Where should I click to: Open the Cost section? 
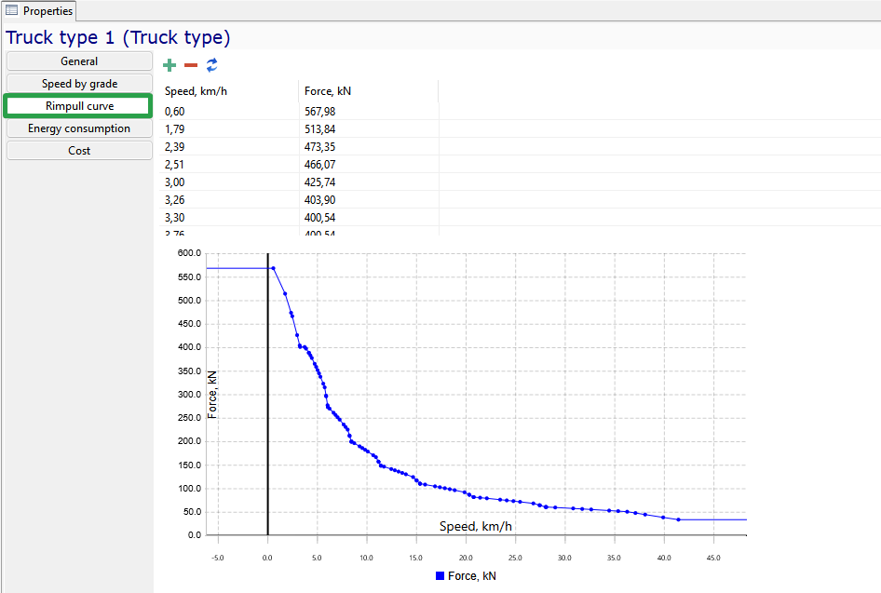point(79,151)
